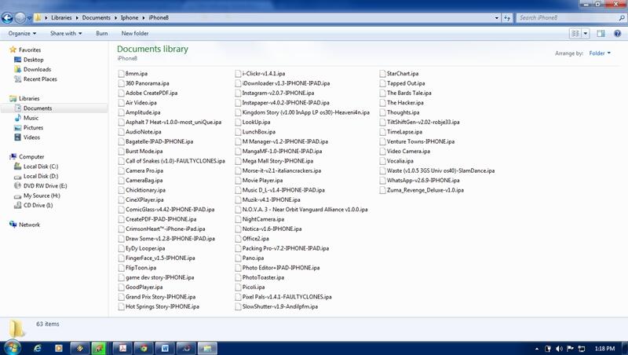
Task: Click Documents in the address breadcrumb
Action: [96, 17]
